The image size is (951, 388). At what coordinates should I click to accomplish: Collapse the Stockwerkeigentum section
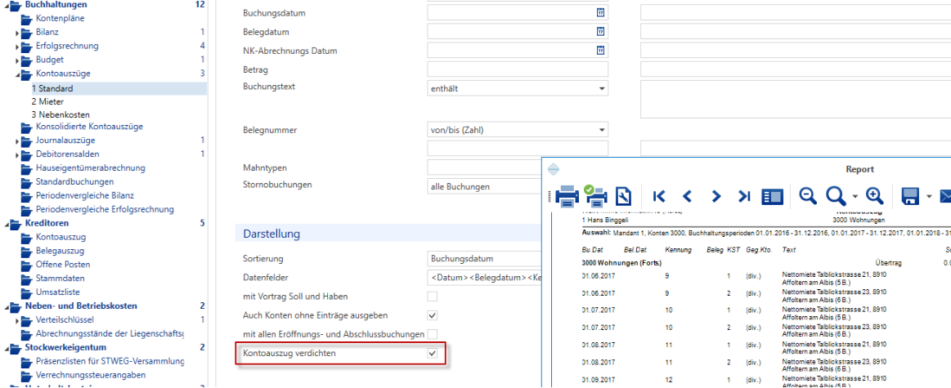coord(6,349)
